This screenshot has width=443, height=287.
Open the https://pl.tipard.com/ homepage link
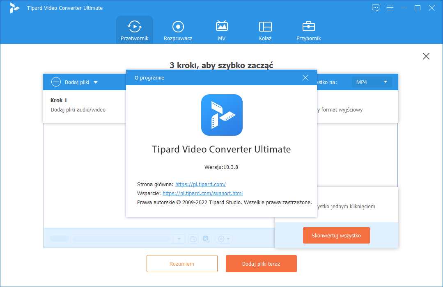[200, 184]
